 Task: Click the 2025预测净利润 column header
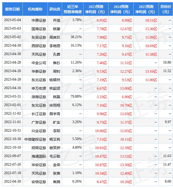[146, 9]
